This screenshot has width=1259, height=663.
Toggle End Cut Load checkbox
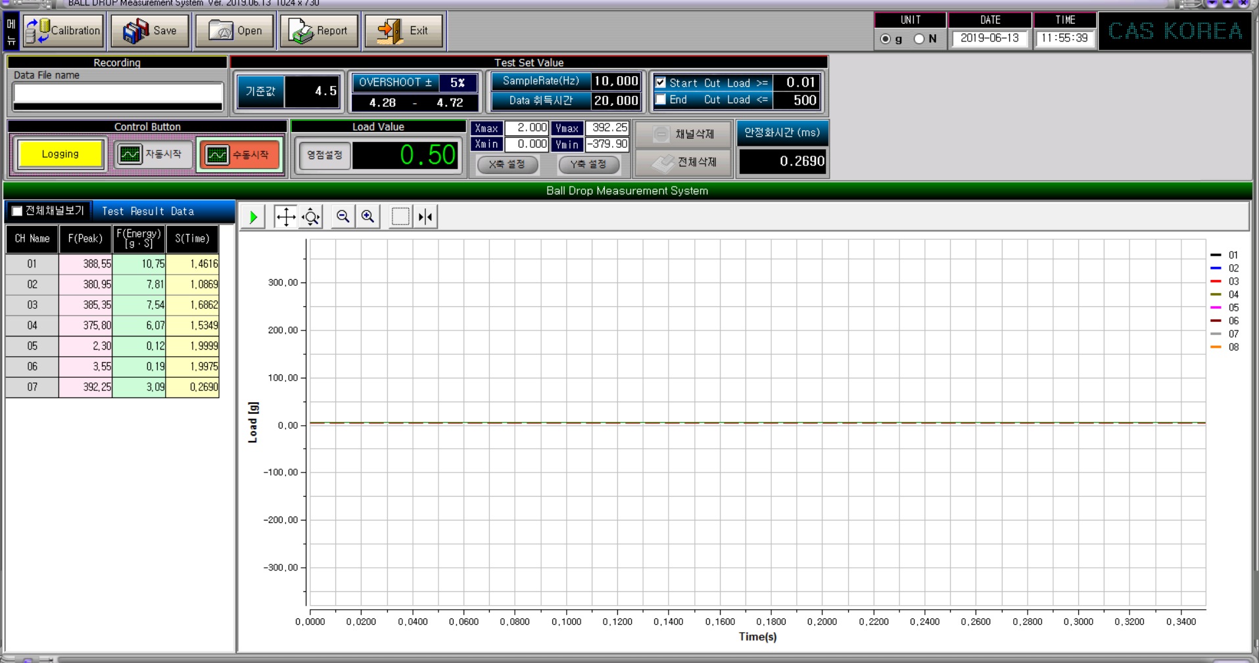[661, 99]
